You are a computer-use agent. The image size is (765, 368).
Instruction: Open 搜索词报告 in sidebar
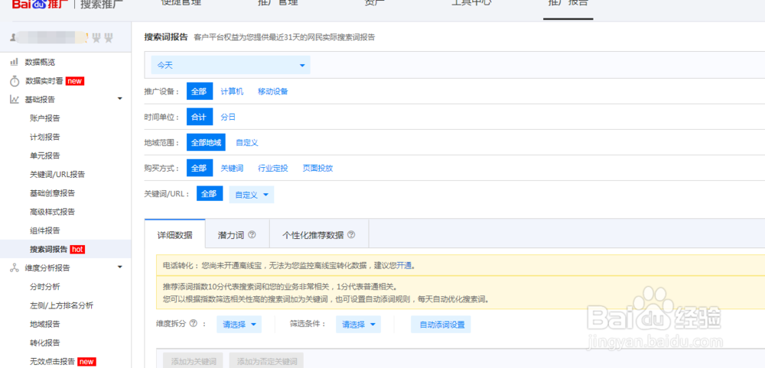(49, 249)
